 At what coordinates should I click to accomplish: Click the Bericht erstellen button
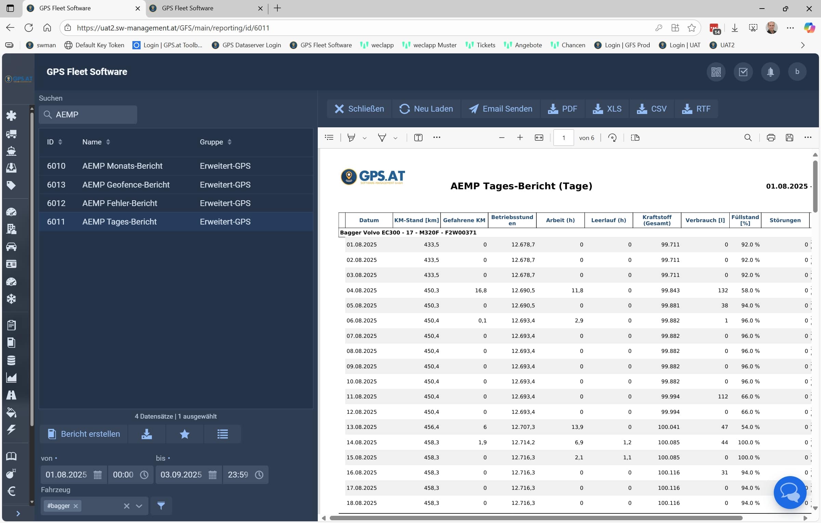coord(84,434)
